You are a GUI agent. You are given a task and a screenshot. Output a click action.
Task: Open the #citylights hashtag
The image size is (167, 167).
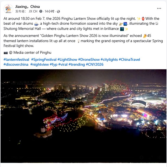coord(109,59)
